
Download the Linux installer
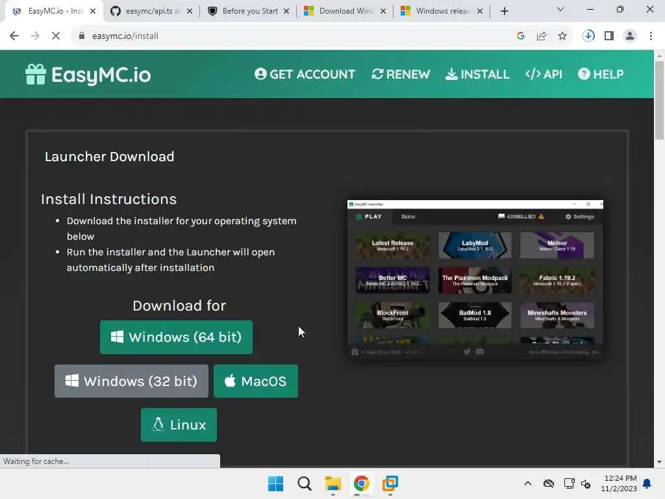pos(179,425)
